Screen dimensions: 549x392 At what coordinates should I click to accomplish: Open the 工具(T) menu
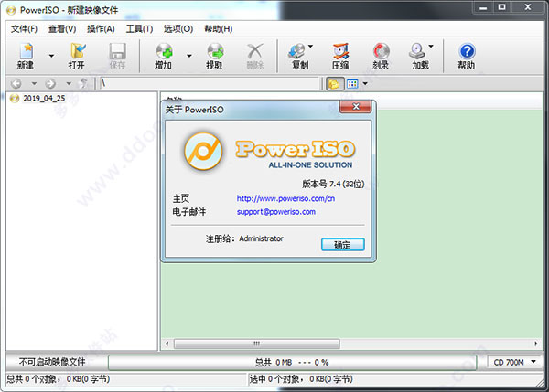click(x=139, y=29)
